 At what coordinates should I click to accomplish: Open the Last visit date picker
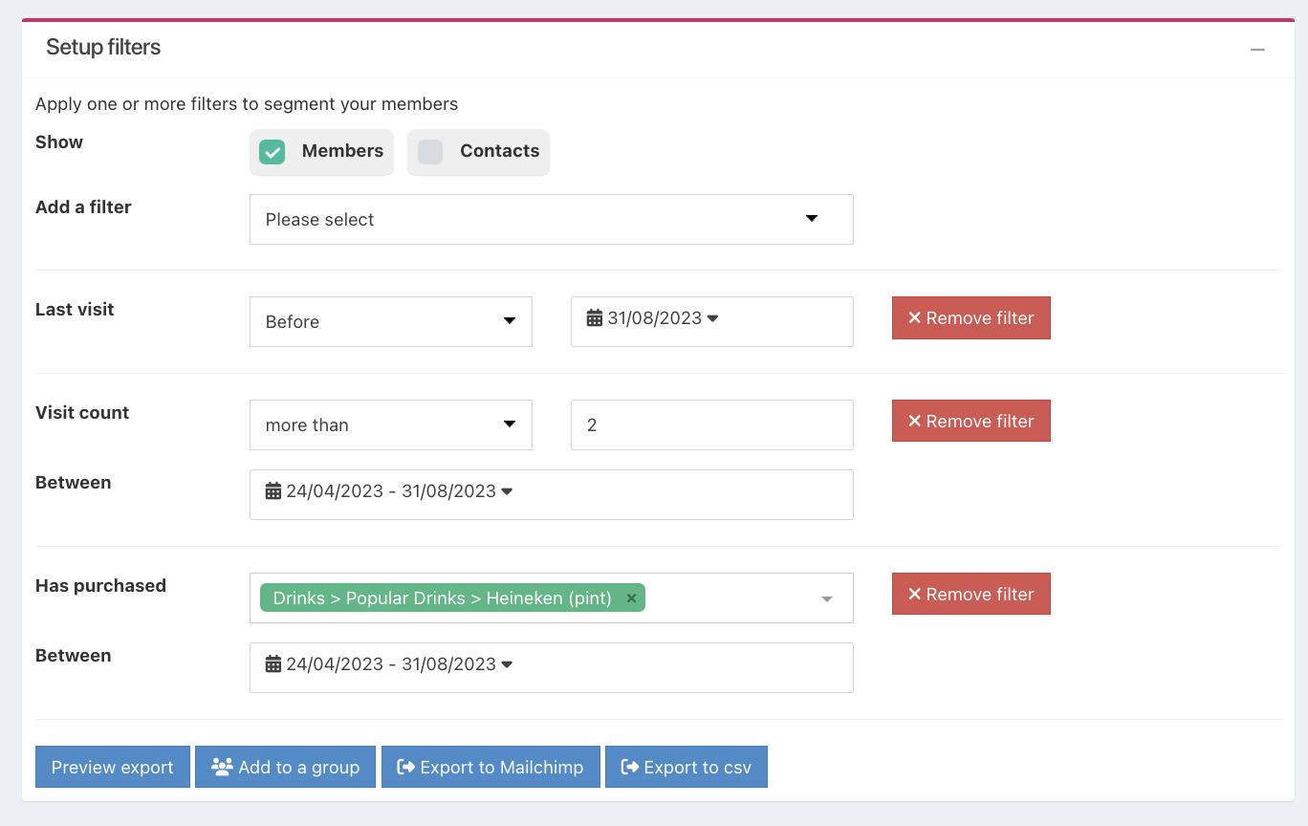(x=712, y=322)
